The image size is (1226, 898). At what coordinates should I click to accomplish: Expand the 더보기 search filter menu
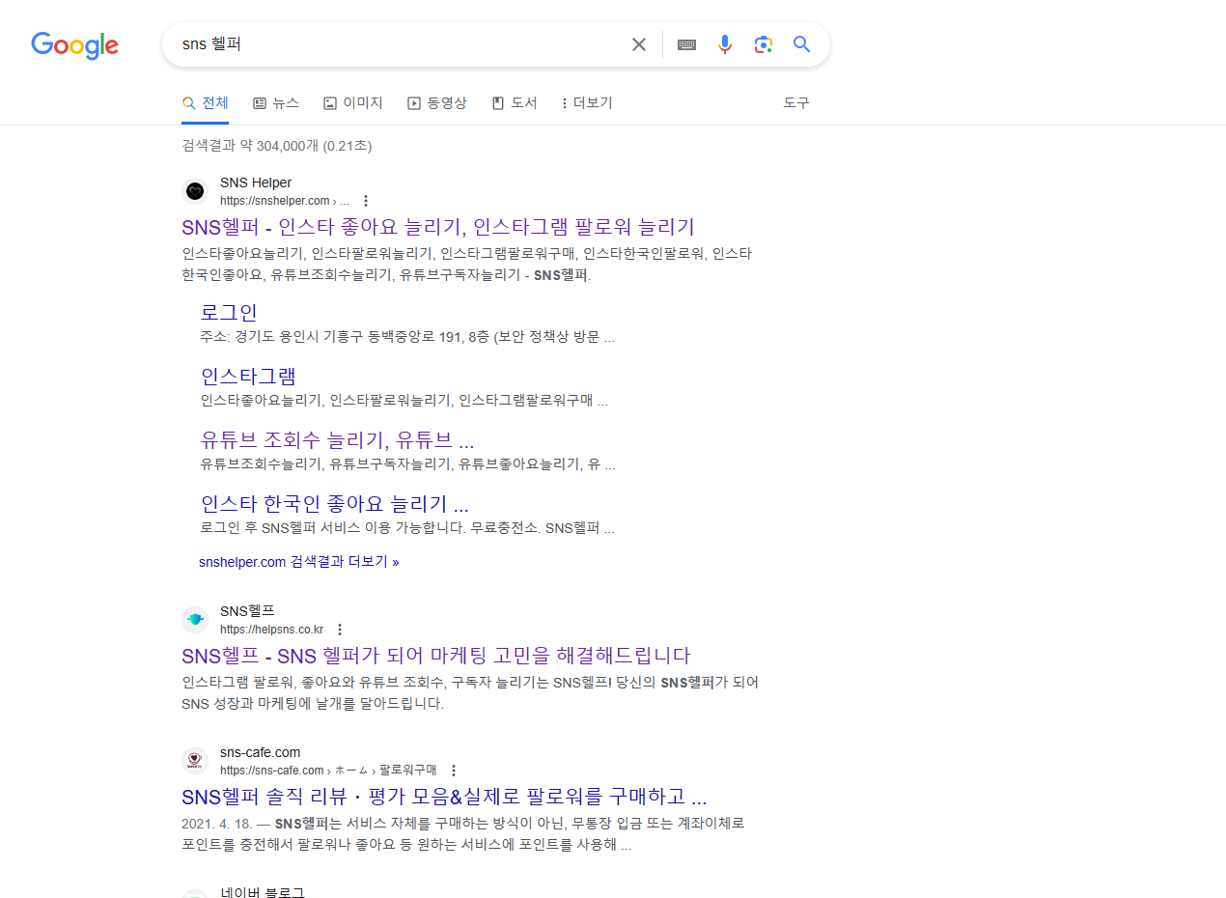[586, 103]
